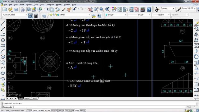Screen dimensions: 199x112
Task: Select the Circle tool
Action: (x=3, y=57)
